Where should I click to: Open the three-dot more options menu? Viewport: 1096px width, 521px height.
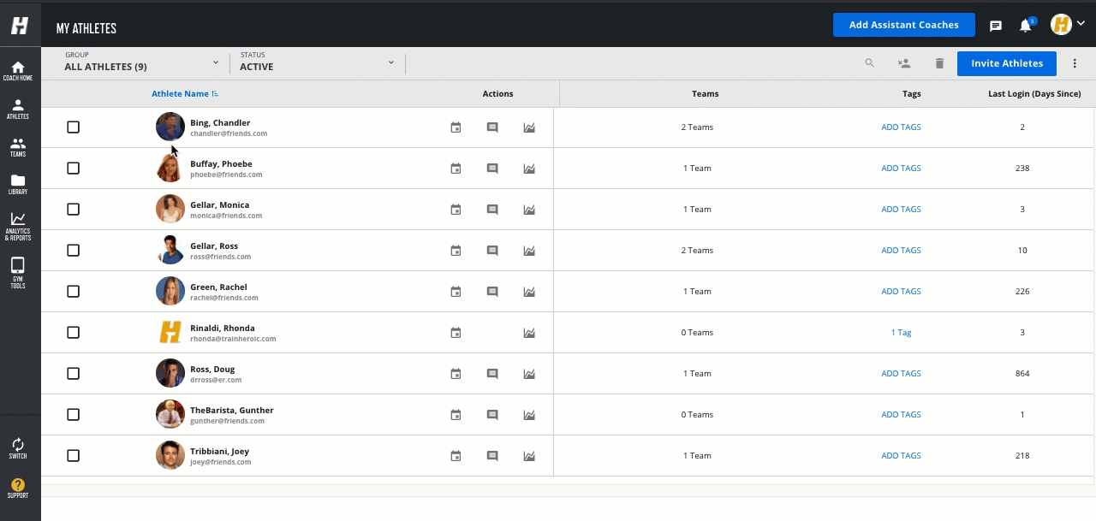1075,63
